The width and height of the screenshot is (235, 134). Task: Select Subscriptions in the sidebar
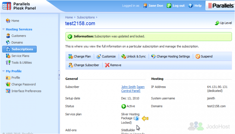point(19,49)
